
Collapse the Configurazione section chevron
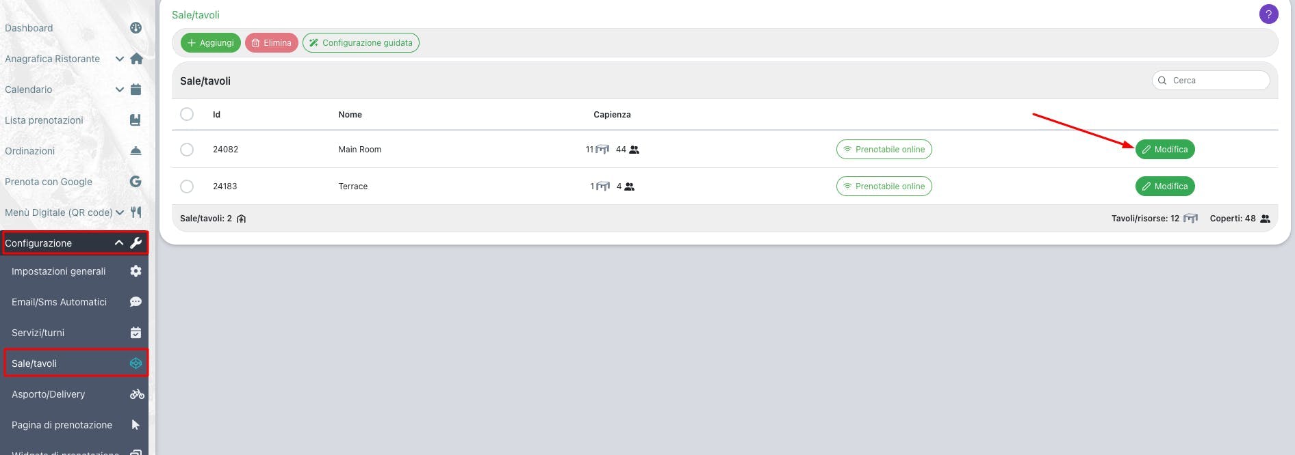119,243
